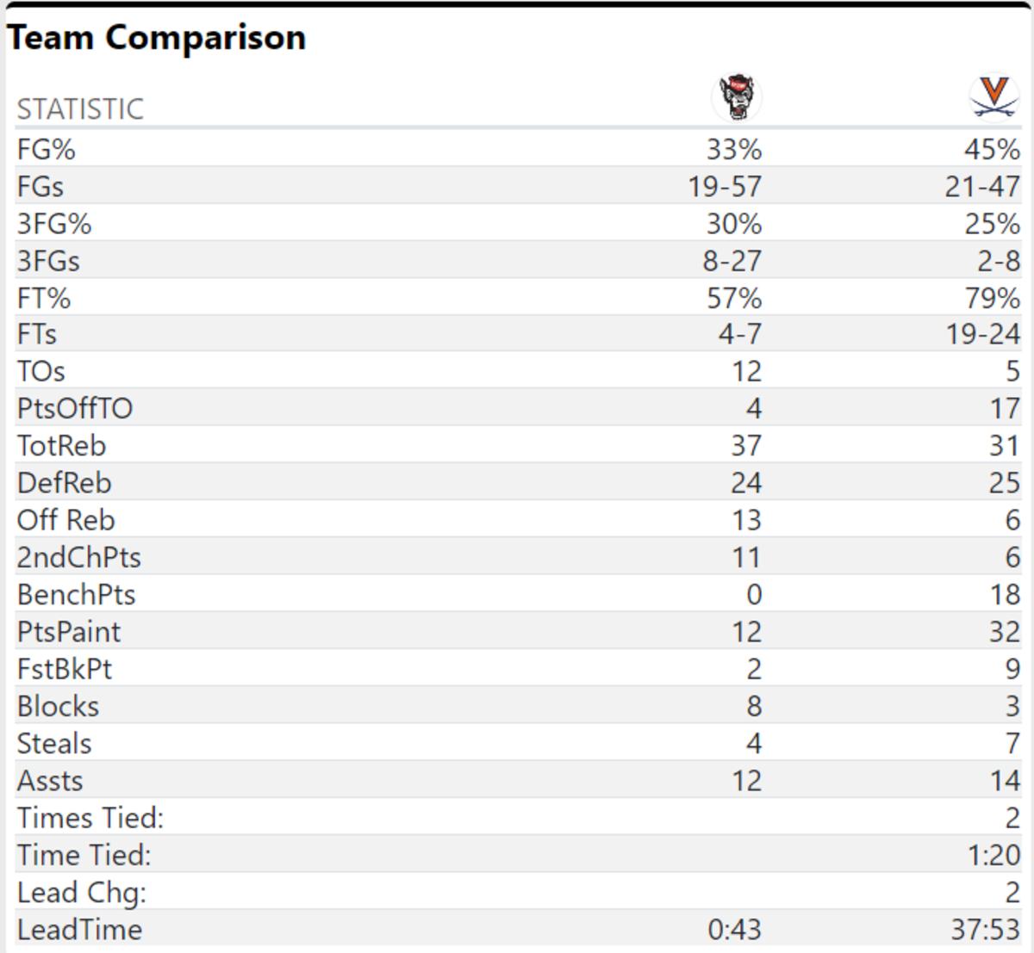Image resolution: width=1034 pixels, height=953 pixels.
Task: Select the BenchPts row label
Action: tap(76, 595)
